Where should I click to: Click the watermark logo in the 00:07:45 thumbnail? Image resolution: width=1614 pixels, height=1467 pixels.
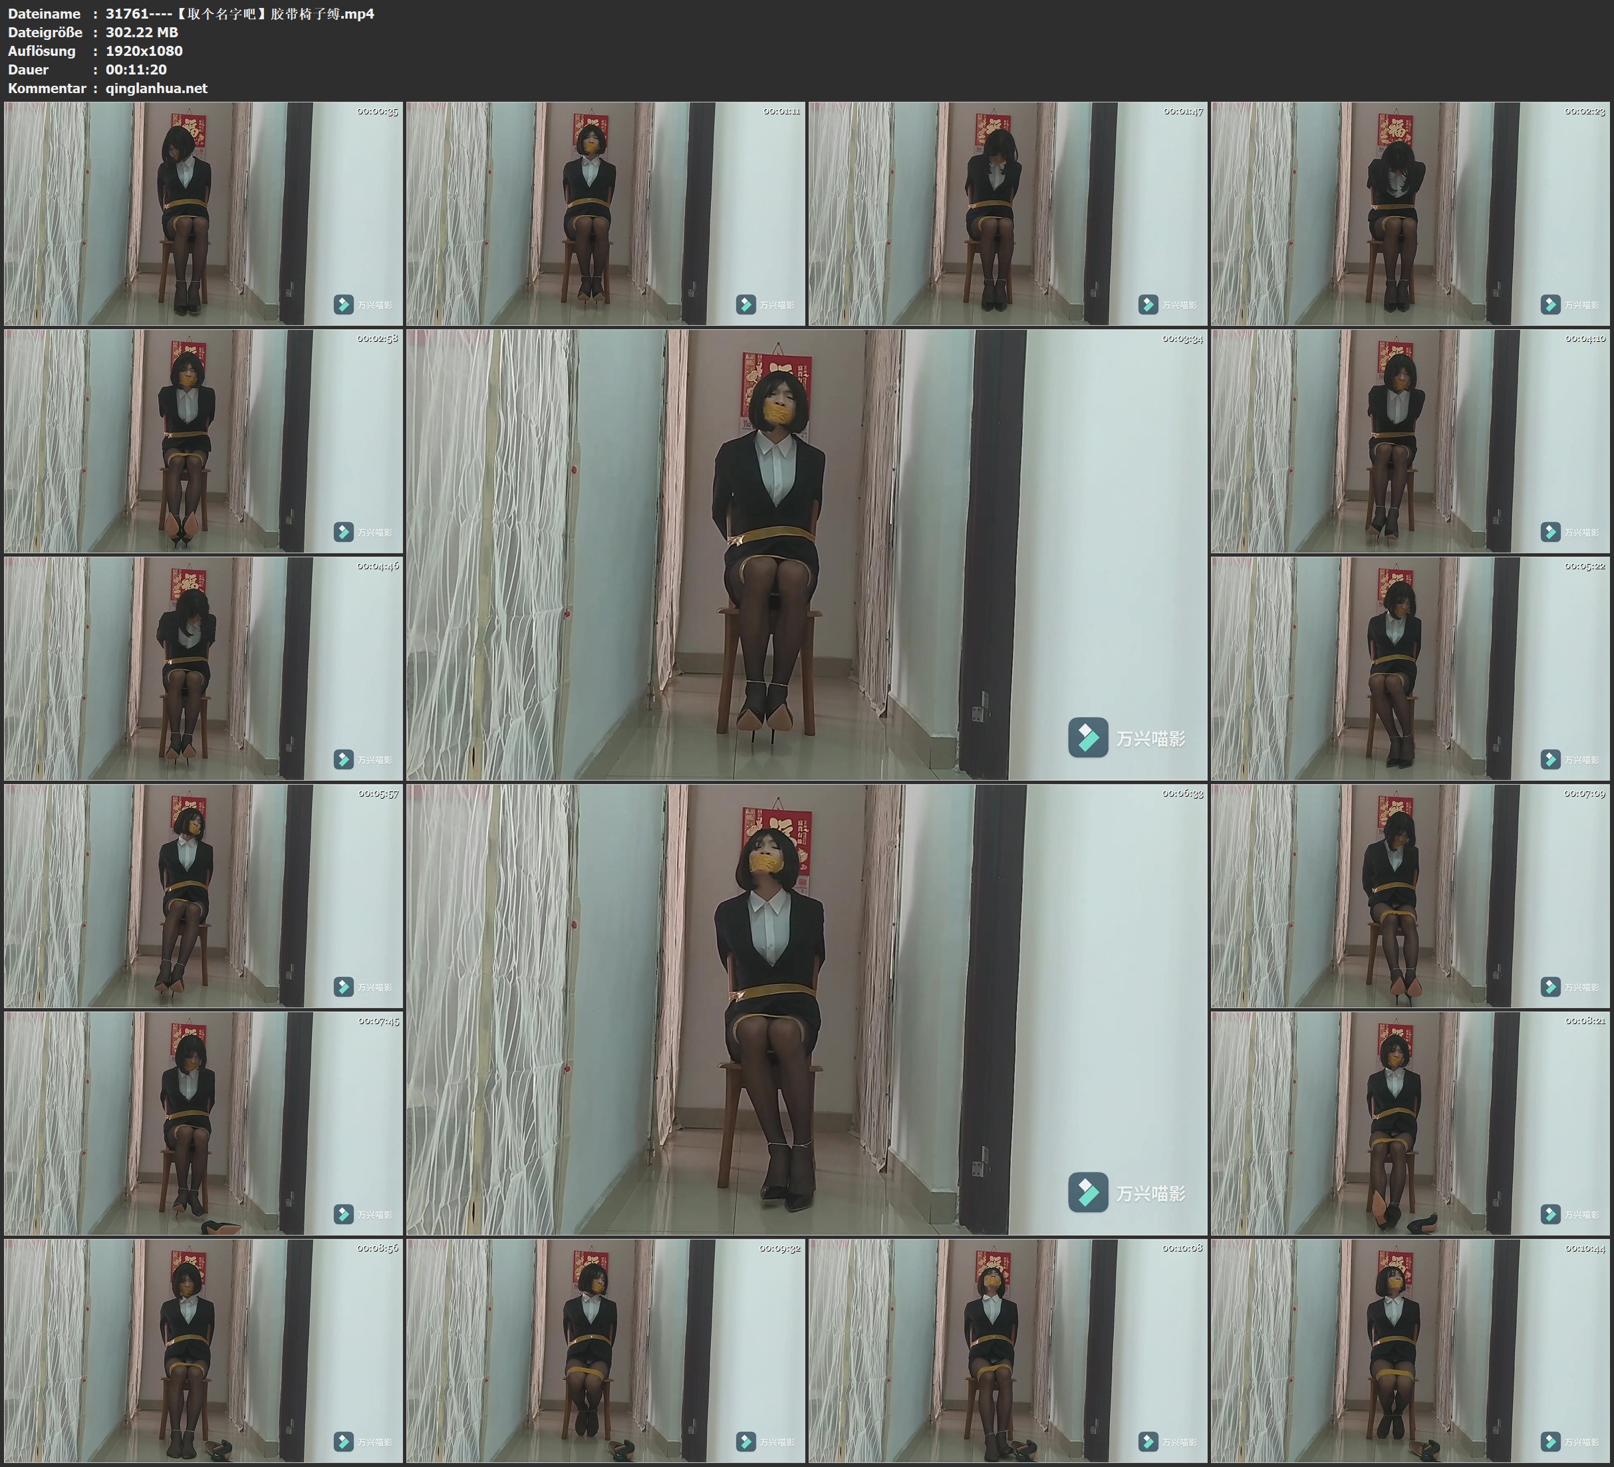(343, 1214)
